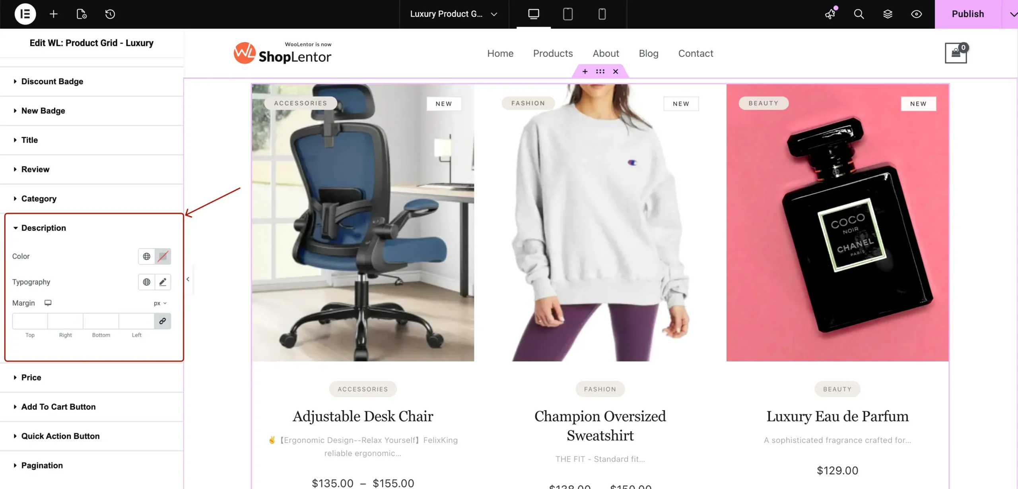
Task: Open the what's new announcement icon
Action: point(830,14)
